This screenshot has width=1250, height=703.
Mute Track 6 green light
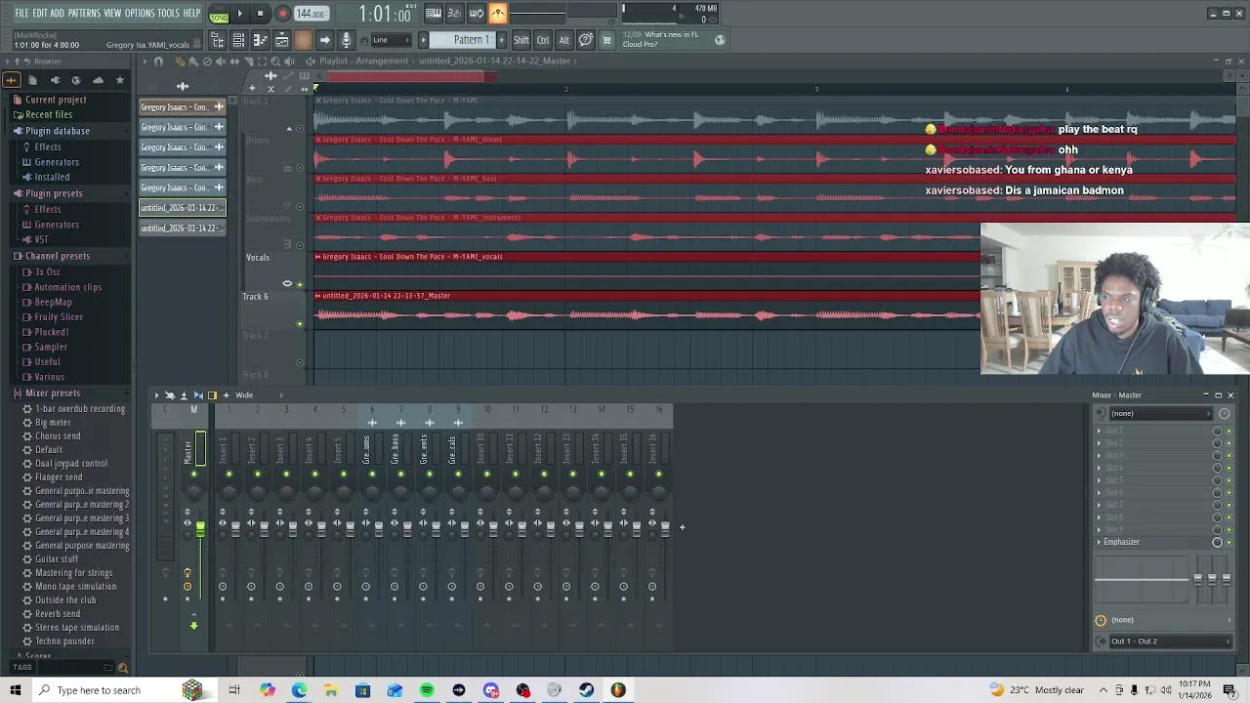pos(300,323)
